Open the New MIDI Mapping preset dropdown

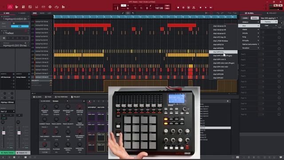tap(269, 18)
